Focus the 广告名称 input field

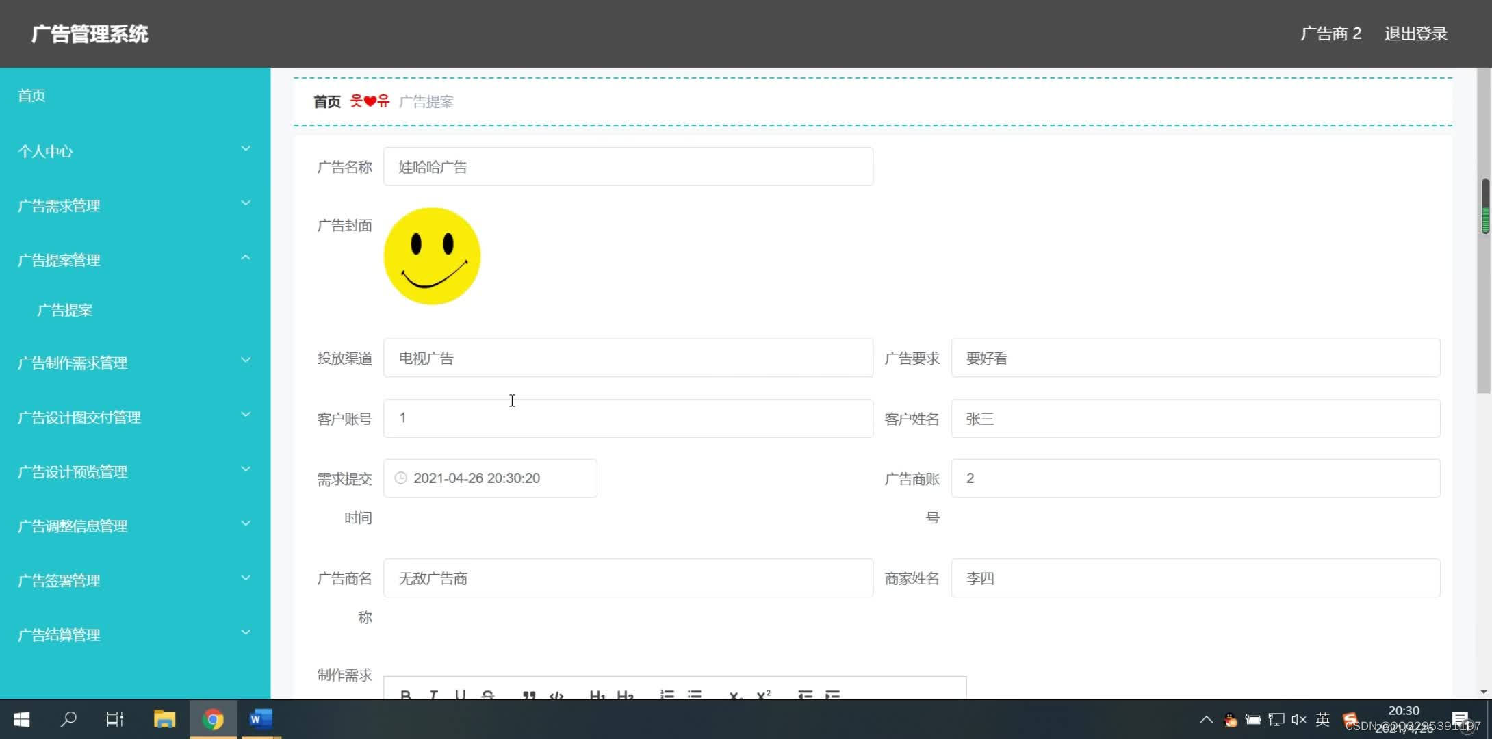point(628,166)
